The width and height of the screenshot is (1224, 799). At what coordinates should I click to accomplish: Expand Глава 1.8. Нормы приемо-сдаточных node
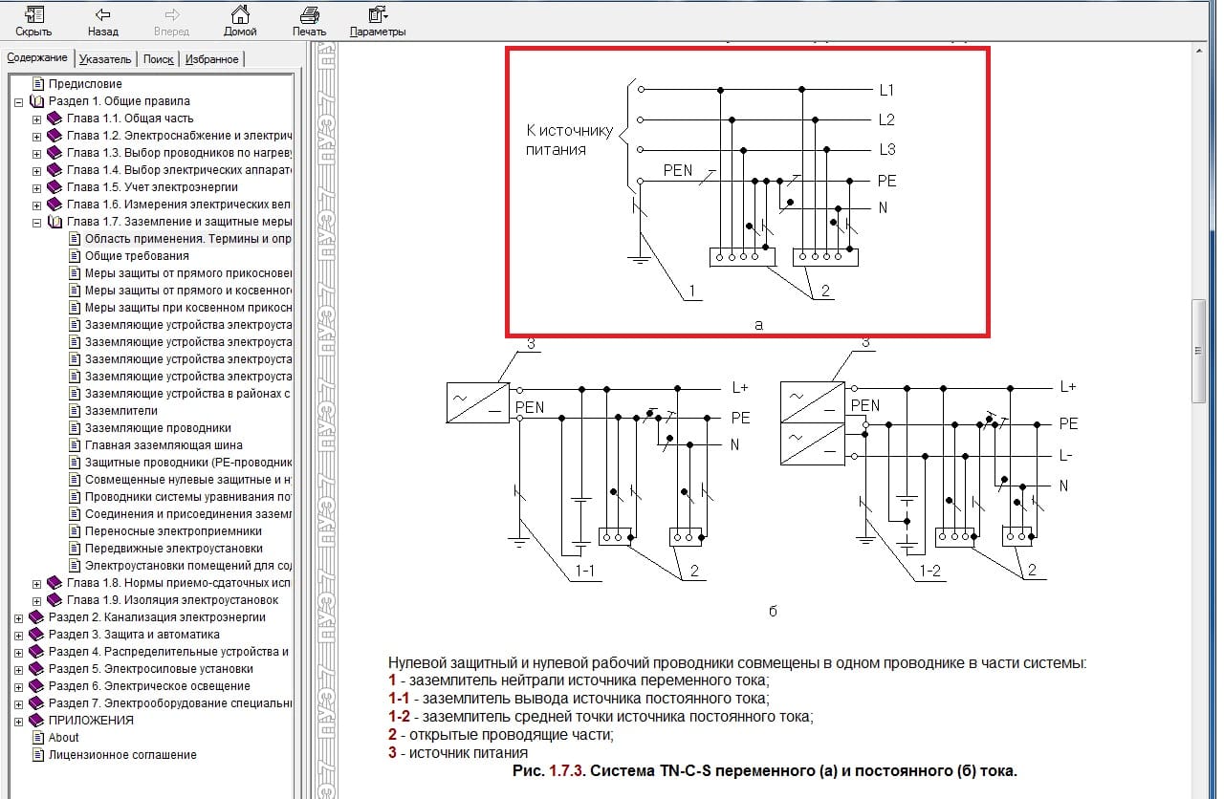(37, 583)
